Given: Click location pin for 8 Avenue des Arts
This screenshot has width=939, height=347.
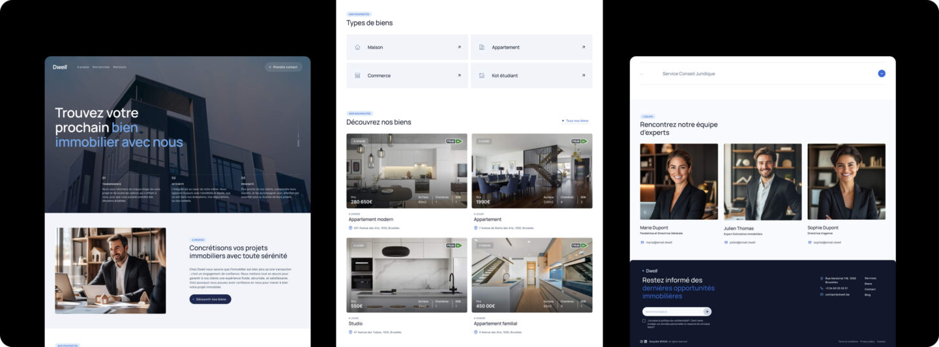Looking at the screenshot, I should pos(475,332).
